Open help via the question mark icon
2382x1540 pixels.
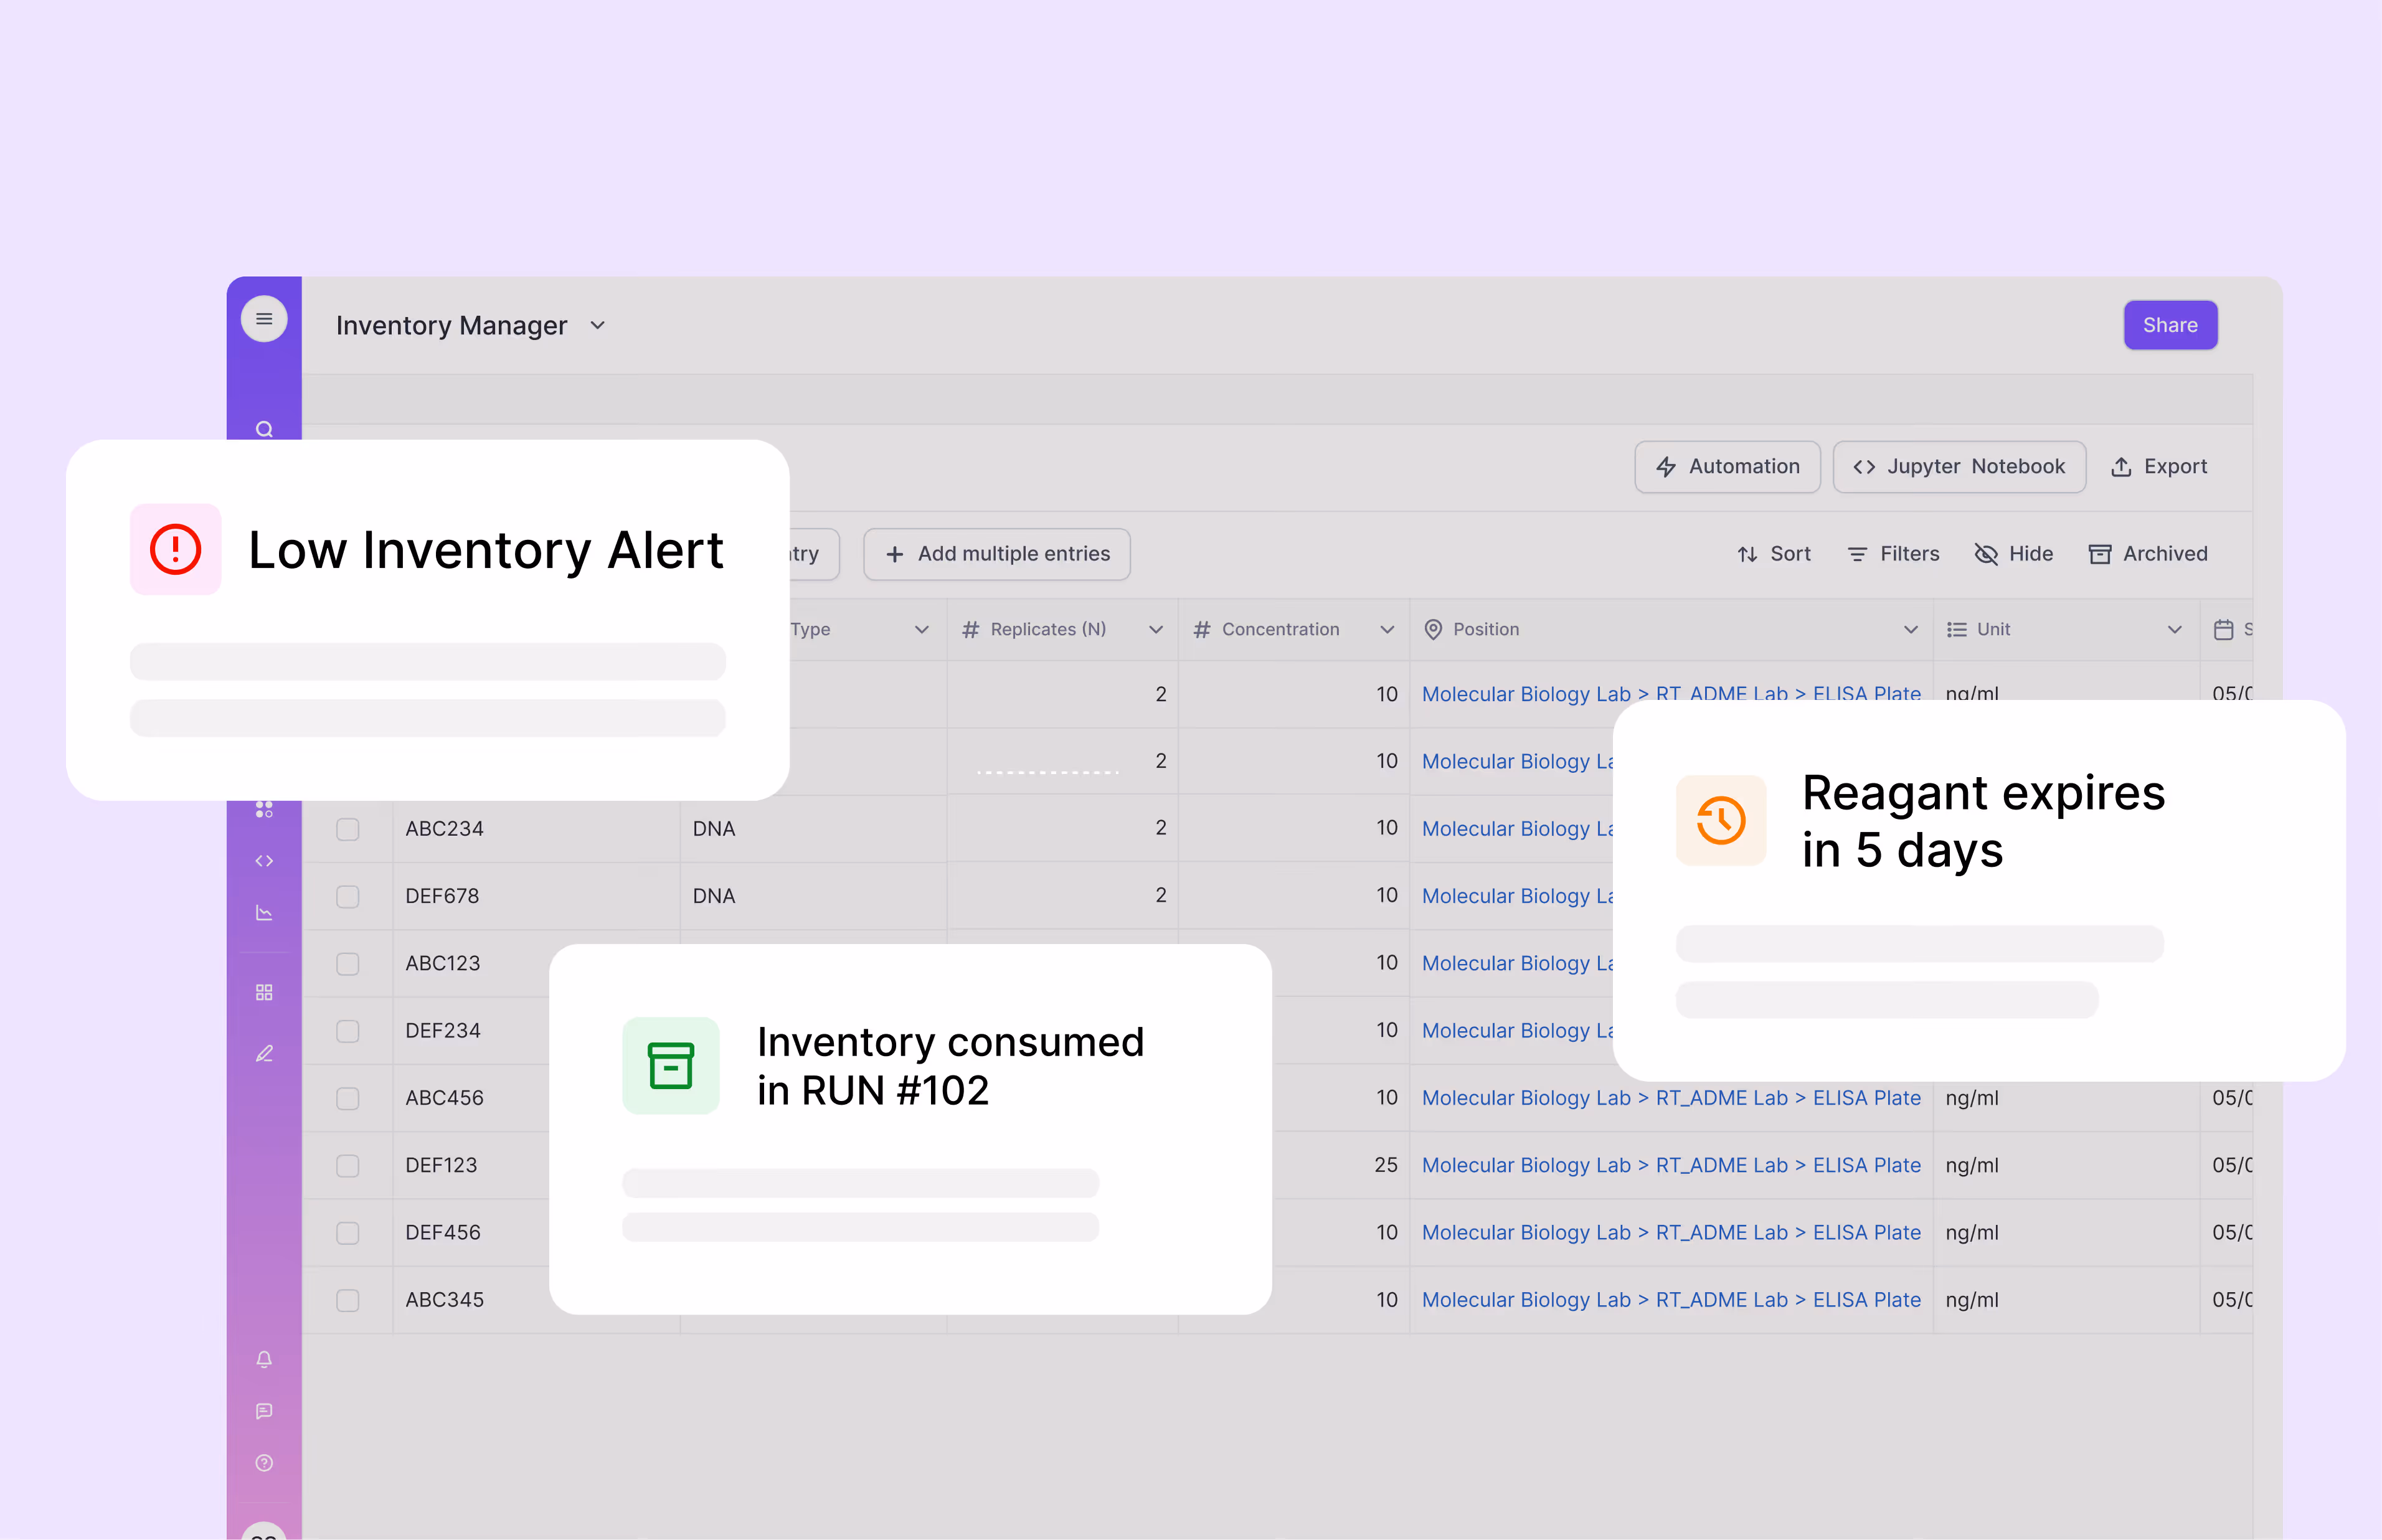pos(264,1462)
